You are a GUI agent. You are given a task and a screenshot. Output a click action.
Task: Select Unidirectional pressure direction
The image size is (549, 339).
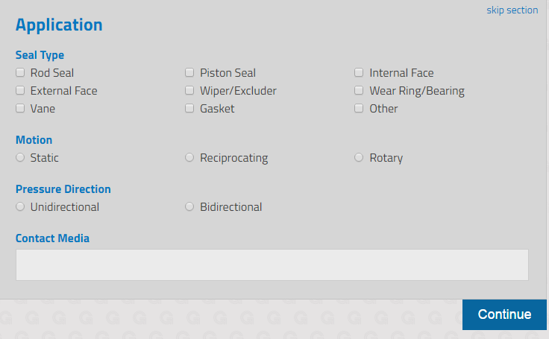tap(20, 207)
